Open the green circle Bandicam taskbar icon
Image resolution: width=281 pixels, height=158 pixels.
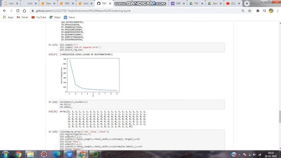pos(95,154)
